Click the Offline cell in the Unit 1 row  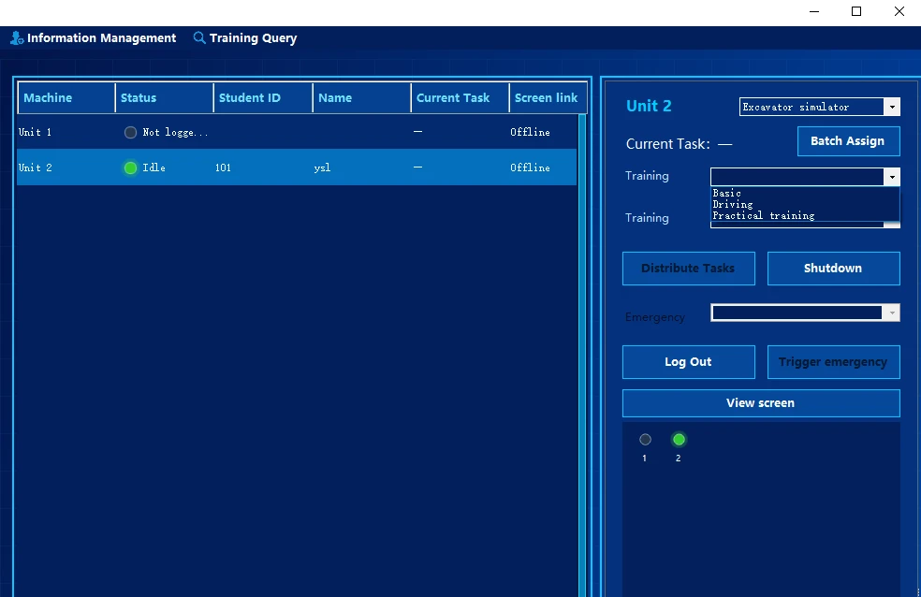(x=530, y=132)
